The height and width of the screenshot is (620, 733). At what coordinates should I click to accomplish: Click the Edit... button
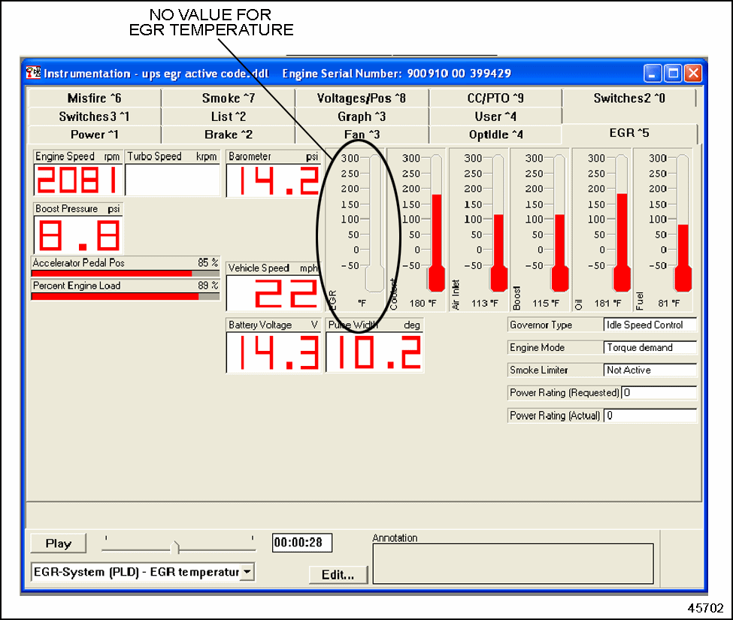pyautogui.click(x=338, y=574)
